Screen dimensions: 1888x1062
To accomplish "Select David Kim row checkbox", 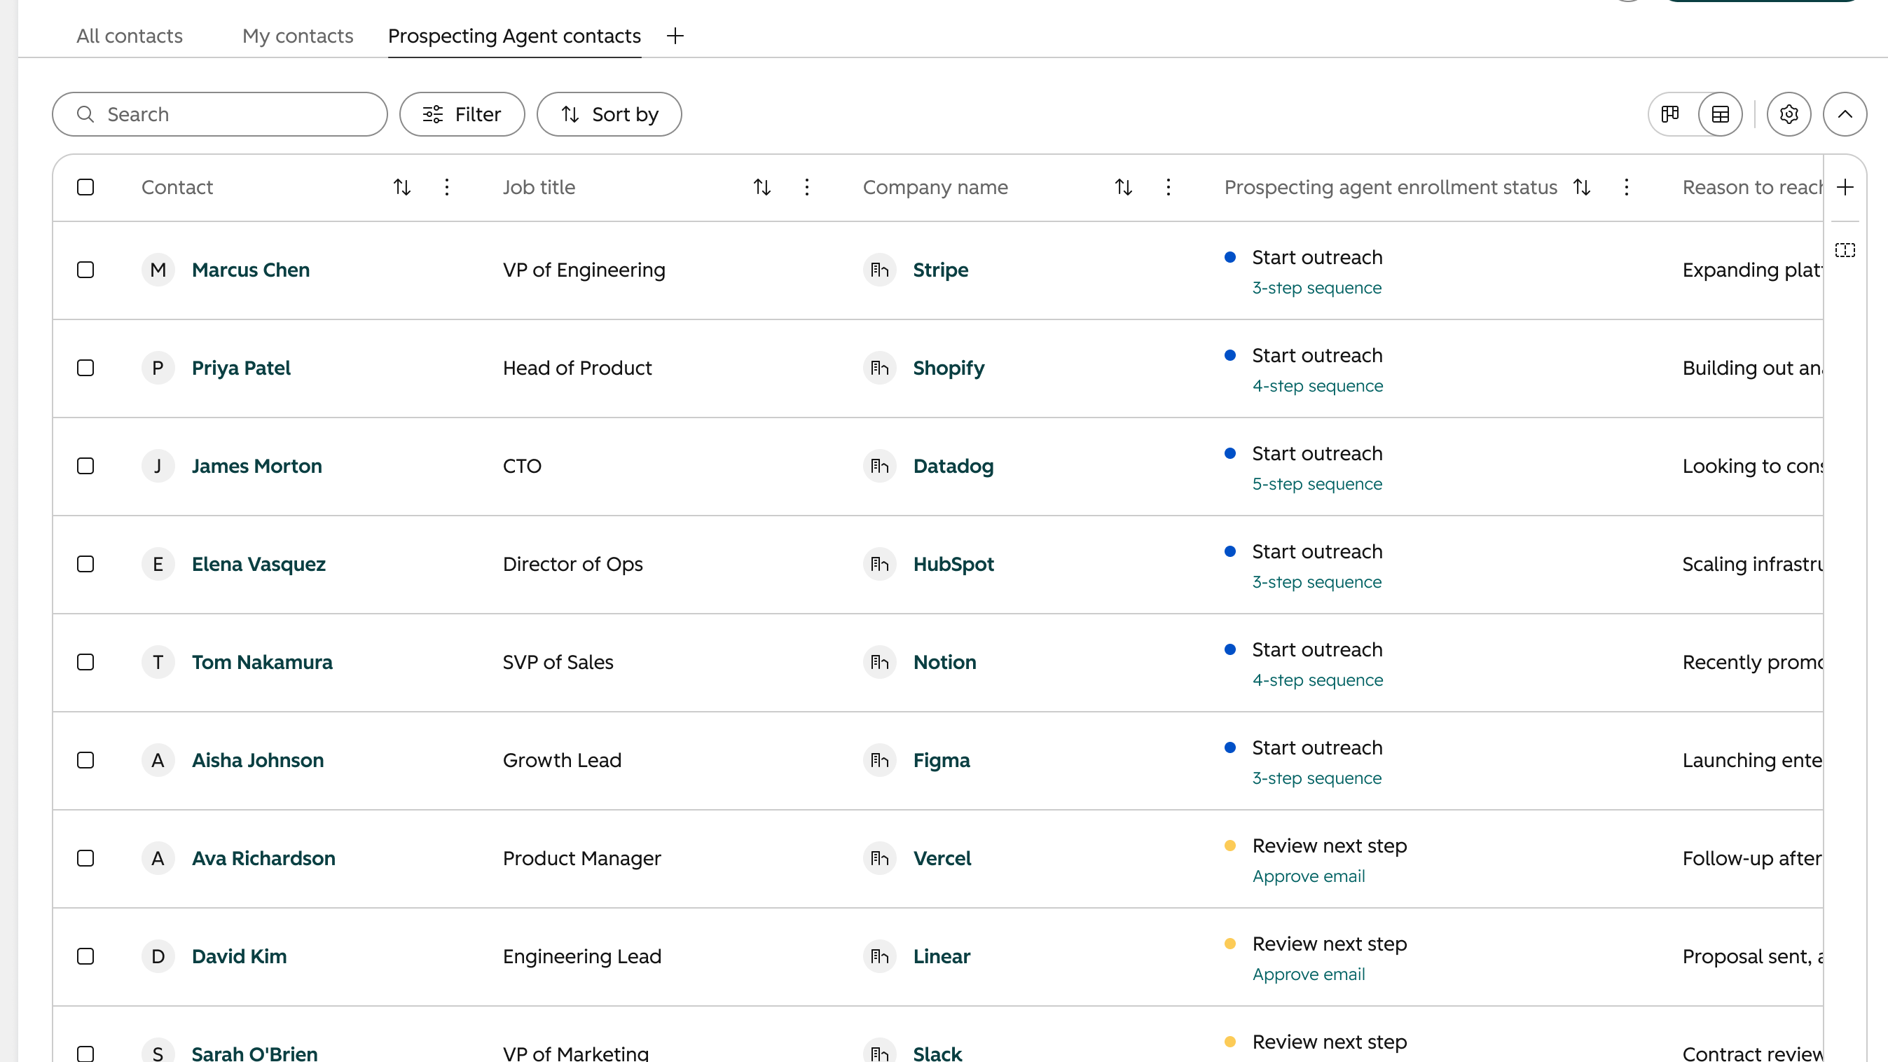I will coord(85,957).
